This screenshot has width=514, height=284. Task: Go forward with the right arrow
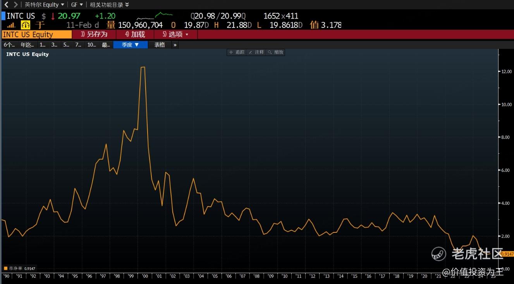click(x=15, y=5)
